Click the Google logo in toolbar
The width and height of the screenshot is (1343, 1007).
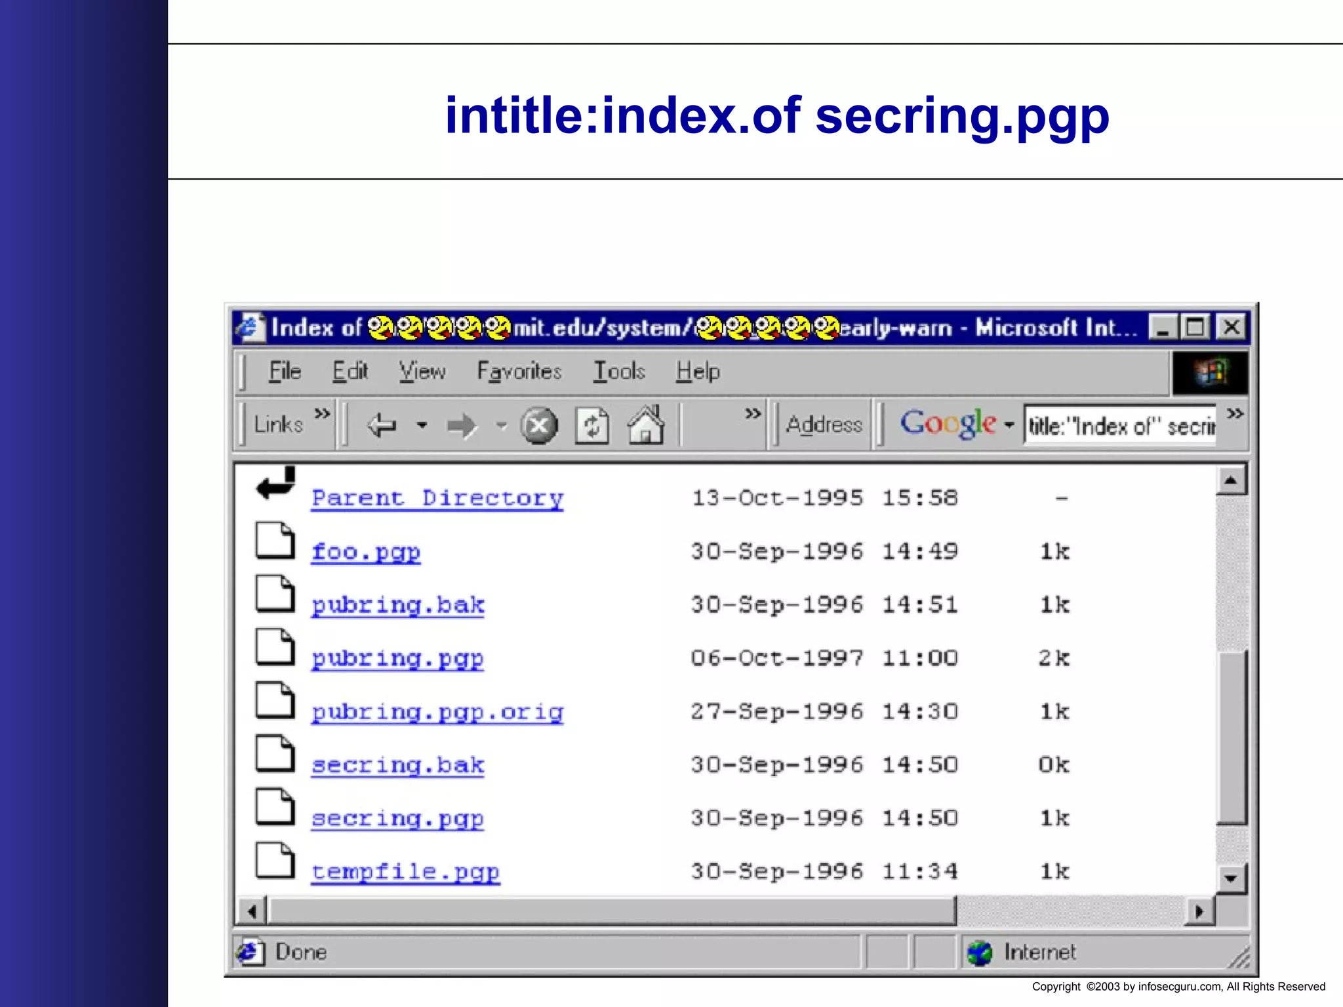(x=948, y=424)
